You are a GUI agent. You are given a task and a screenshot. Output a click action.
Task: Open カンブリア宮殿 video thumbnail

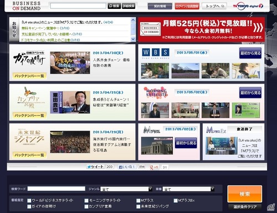pyautogui.click(x=70, y=102)
